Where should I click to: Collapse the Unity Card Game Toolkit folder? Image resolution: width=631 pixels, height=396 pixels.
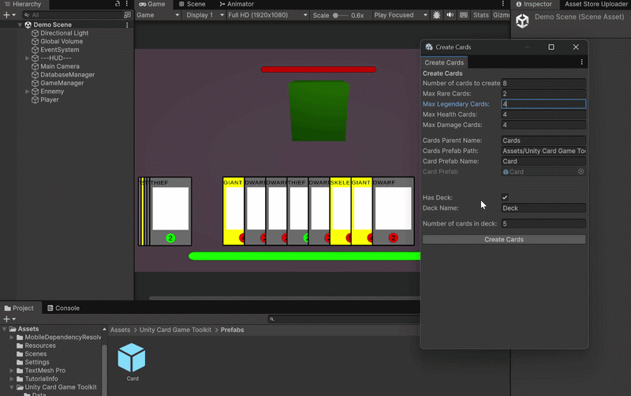(x=12, y=387)
